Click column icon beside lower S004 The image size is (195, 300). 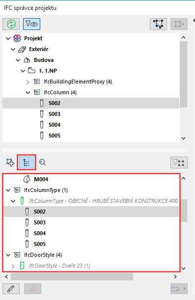coord(27,233)
